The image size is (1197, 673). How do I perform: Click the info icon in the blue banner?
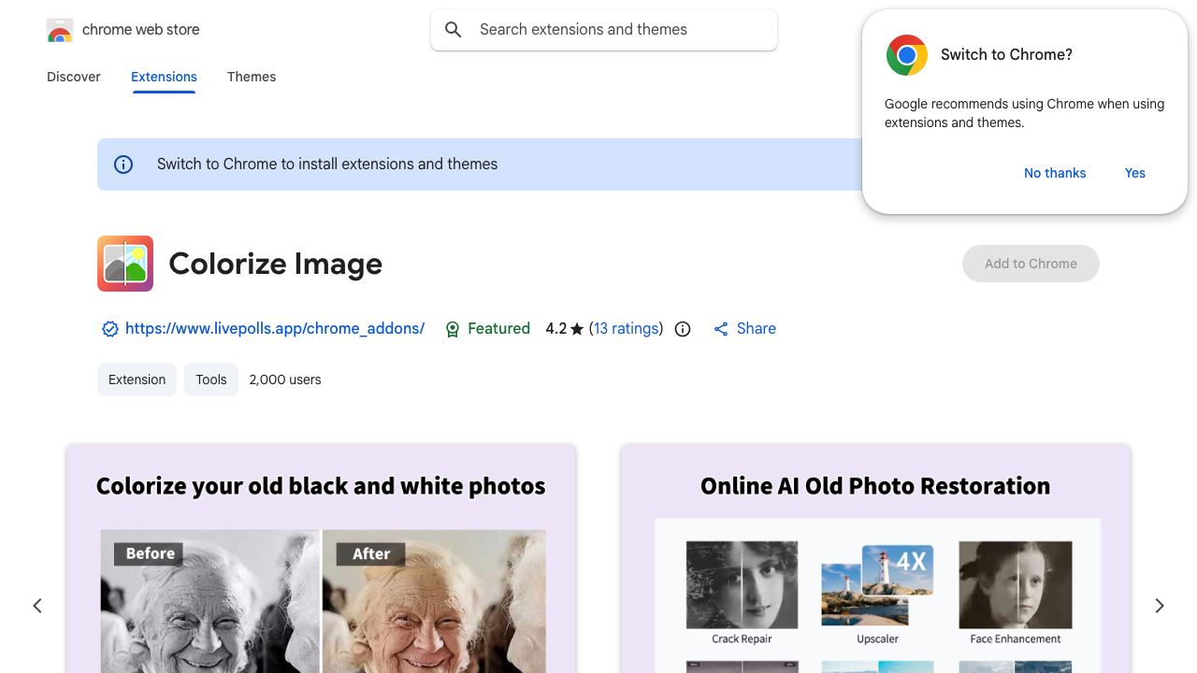click(x=123, y=165)
